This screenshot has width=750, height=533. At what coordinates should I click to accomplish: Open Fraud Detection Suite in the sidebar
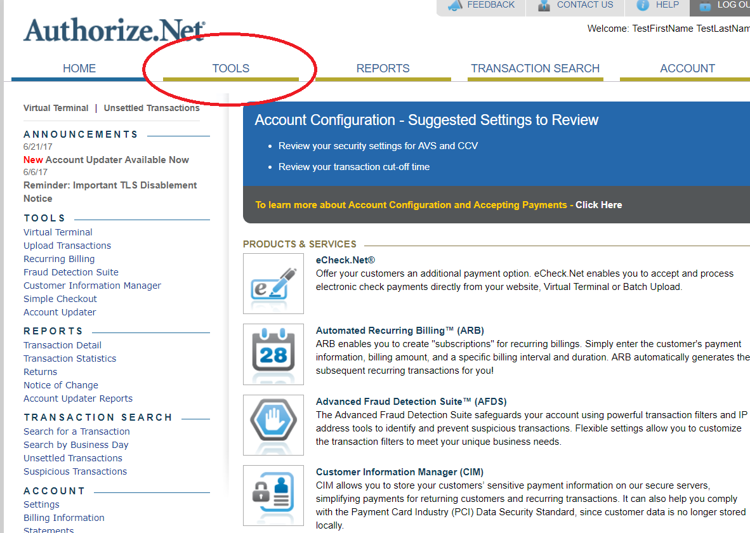pos(71,272)
